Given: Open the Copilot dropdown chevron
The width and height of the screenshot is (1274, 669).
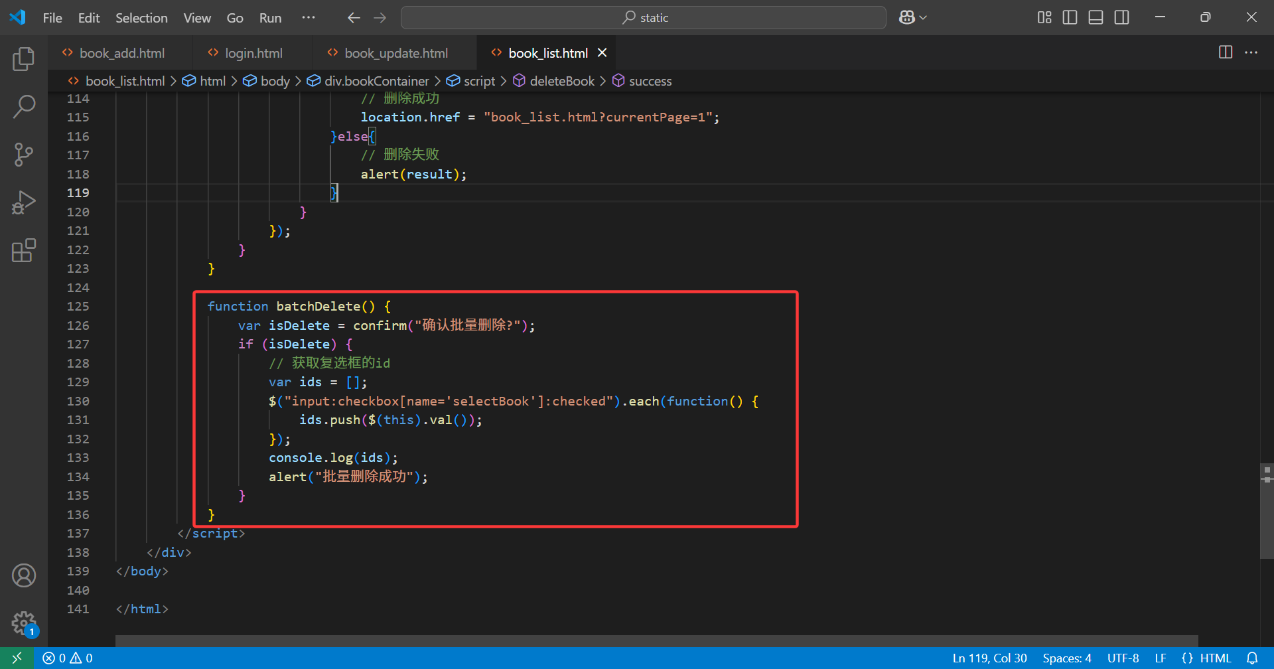Looking at the screenshot, I should (x=923, y=18).
